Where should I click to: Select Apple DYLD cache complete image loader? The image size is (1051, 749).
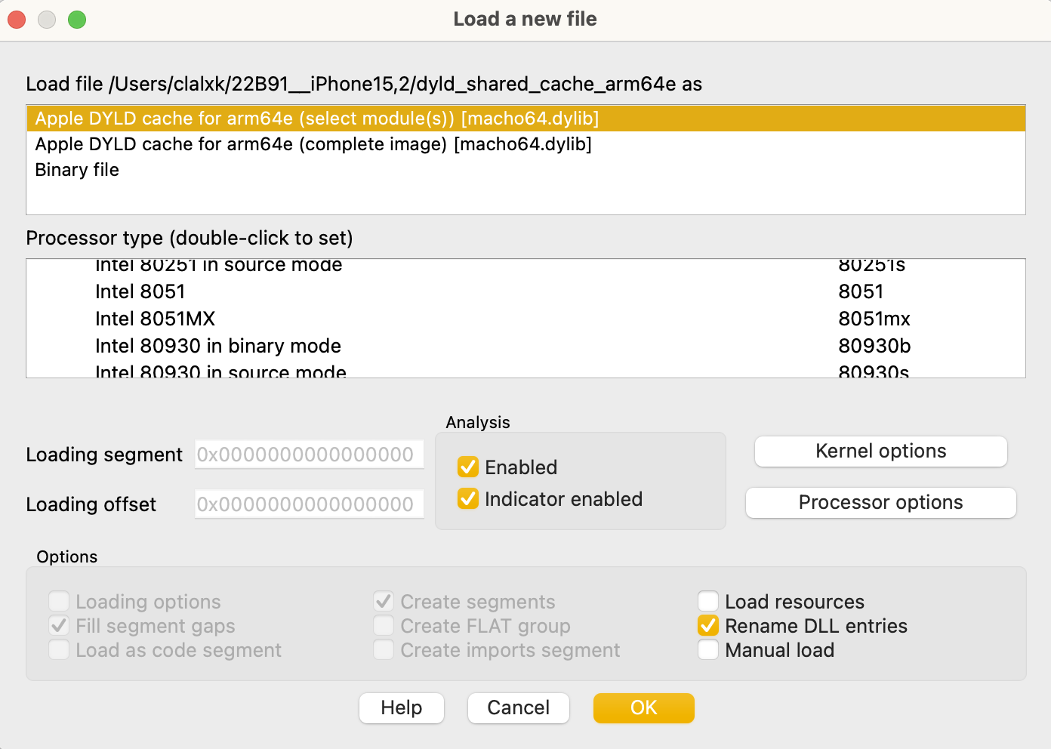313,144
